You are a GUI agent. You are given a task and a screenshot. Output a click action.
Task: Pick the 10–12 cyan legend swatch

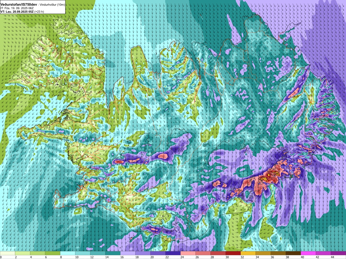83,253
